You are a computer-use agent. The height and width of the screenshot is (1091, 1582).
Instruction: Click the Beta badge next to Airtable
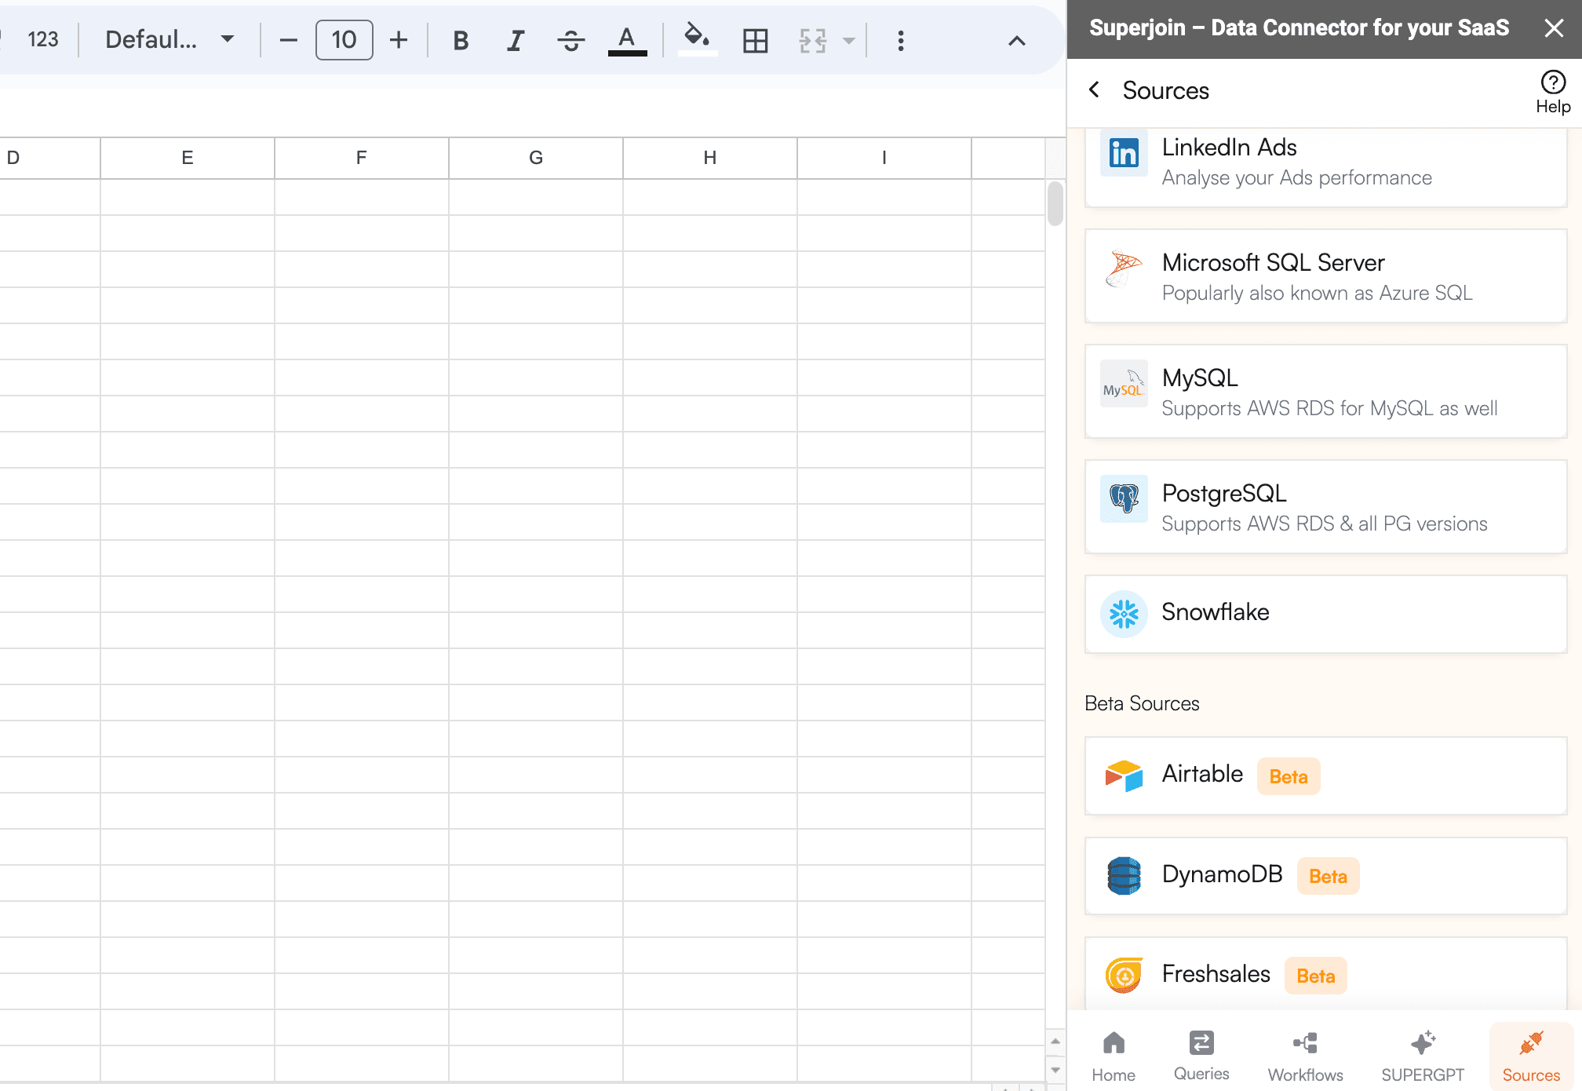coord(1289,776)
